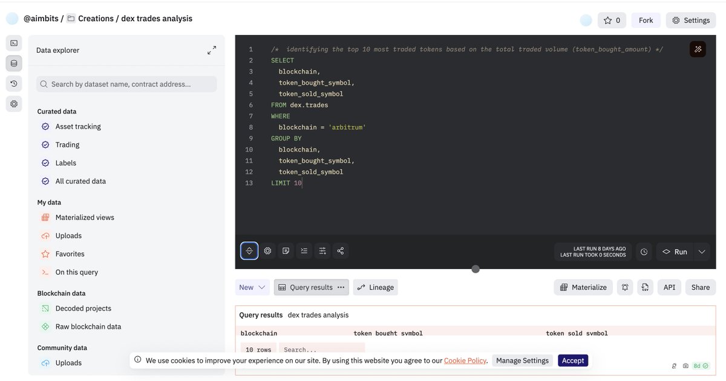
Task: Click the @aimbits breadcrumb link
Action: [41, 19]
